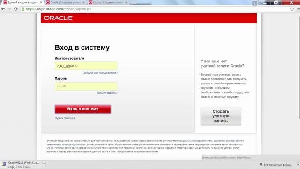Click the Oracle logo in header
Image resolution: width=300 pixels, height=169 pixels.
58,18
